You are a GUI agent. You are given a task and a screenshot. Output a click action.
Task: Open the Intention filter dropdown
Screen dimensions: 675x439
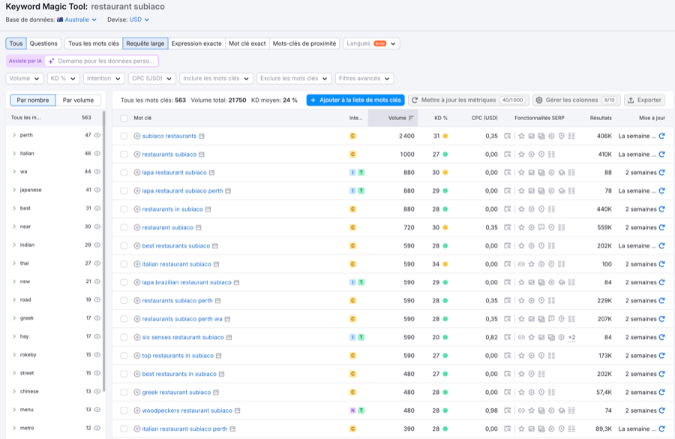click(103, 78)
